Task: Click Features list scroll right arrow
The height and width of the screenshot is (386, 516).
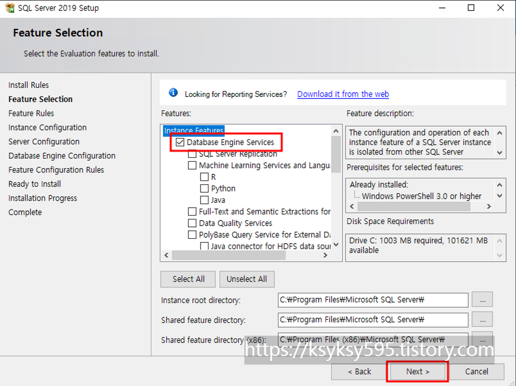Action: point(326,255)
